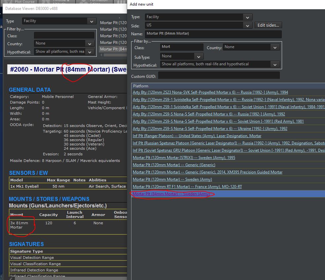The image size is (325, 280).
Task: Select Mortar Plt 120mm RT F1 Mortar France
Action: coord(187,186)
